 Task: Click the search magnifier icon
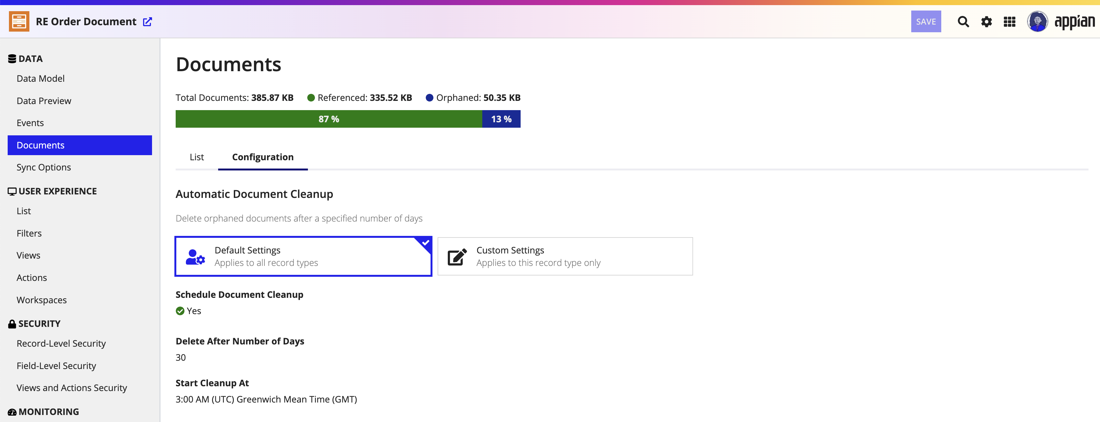coord(963,22)
